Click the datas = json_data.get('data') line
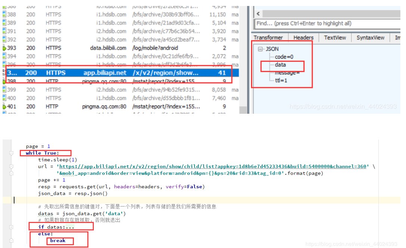The image size is (406, 248). [82, 214]
